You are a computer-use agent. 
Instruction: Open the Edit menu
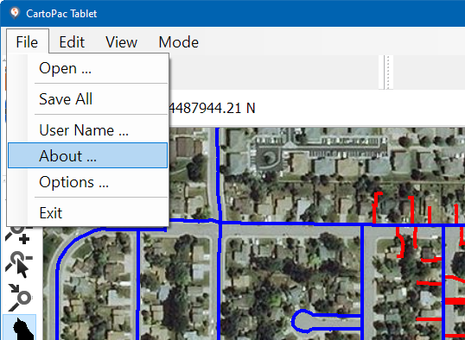[72, 41]
